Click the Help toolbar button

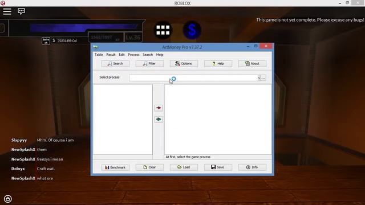[218, 63]
